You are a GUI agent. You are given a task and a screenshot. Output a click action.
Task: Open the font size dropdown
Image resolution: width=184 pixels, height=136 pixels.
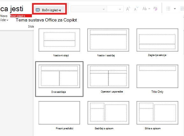[115, 9]
